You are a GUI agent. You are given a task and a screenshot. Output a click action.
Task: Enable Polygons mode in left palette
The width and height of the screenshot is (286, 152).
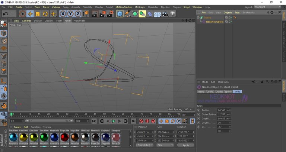(4, 71)
